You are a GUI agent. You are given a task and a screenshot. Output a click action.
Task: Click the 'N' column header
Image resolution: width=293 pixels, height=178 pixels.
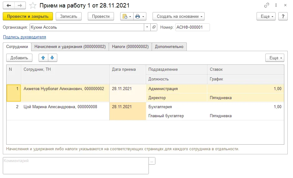click(x=14, y=74)
